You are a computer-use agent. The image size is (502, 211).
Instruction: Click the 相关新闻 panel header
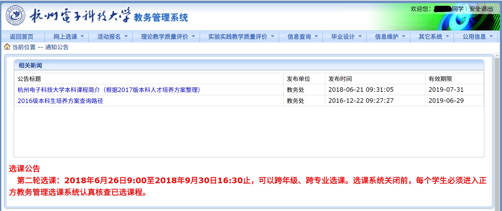tap(30, 66)
